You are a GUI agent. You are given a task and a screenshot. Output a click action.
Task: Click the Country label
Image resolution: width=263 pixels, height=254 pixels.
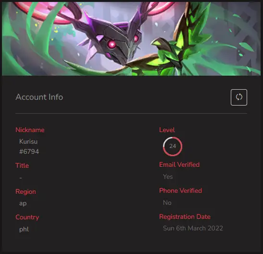pyautogui.click(x=27, y=217)
